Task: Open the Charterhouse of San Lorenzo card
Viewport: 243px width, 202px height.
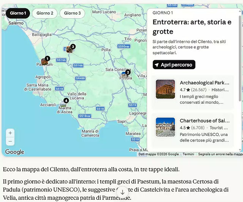Action: pyautogui.click(x=193, y=131)
